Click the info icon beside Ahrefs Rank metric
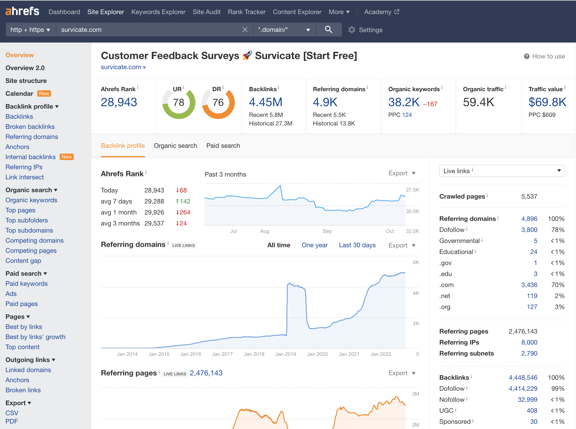The image size is (576, 429). click(138, 88)
